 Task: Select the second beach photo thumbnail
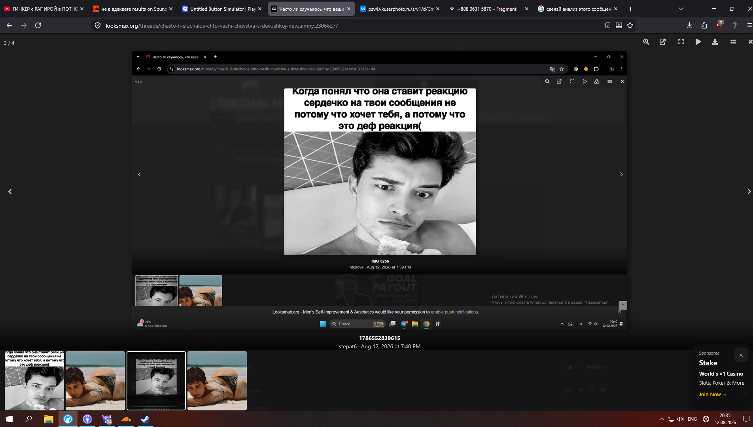coord(95,381)
